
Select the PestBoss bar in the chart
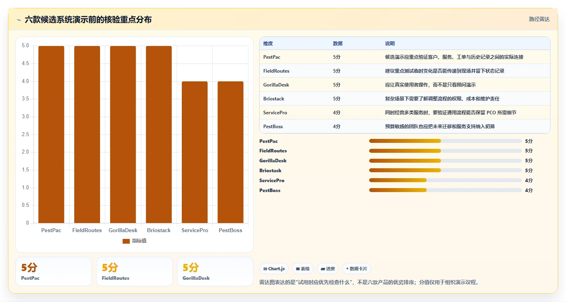point(231,152)
